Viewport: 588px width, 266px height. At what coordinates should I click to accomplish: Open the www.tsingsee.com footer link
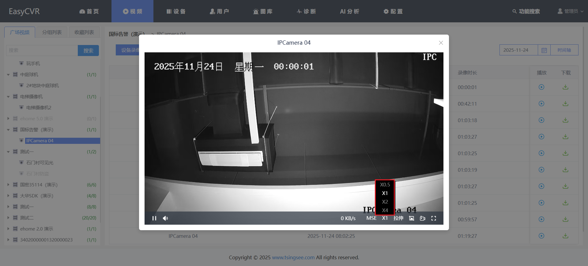point(293,257)
